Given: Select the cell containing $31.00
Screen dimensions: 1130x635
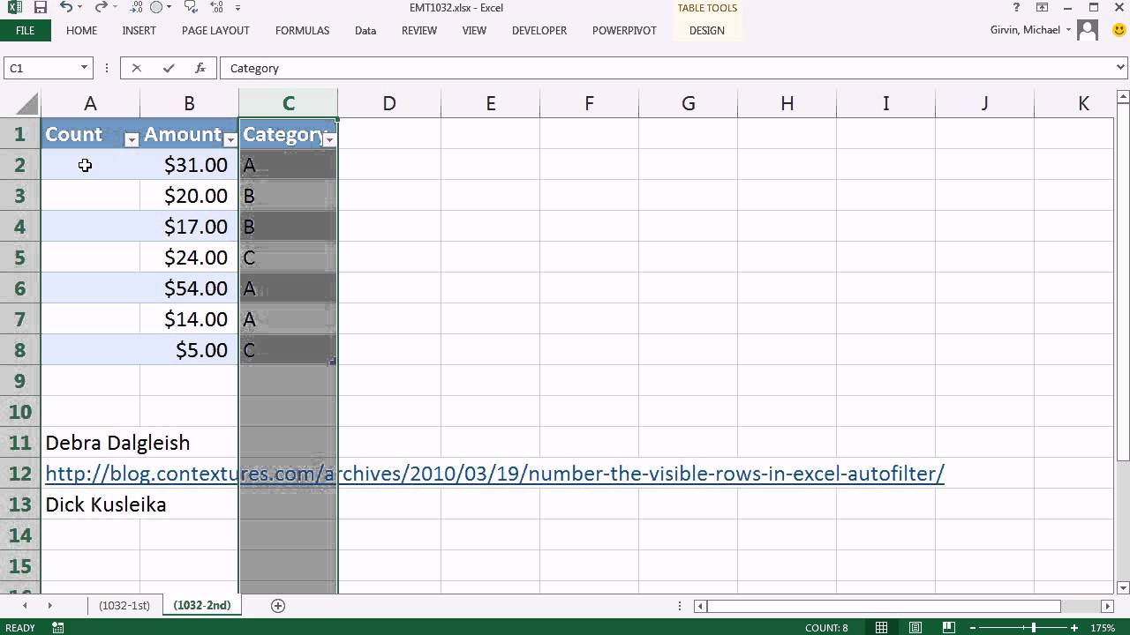Looking at the screenshot, I should (x=189, y=165).
